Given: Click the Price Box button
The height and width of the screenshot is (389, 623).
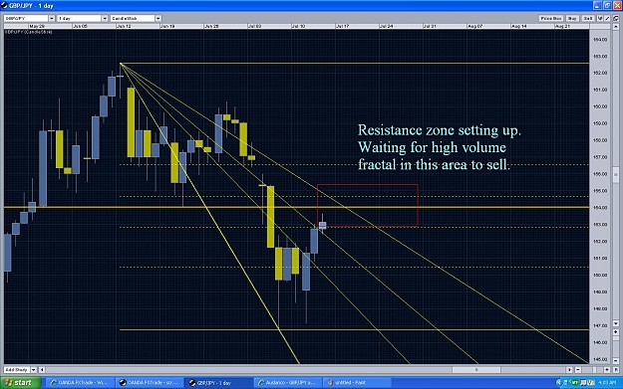Looking at the screenshot, I should [551, 18].
